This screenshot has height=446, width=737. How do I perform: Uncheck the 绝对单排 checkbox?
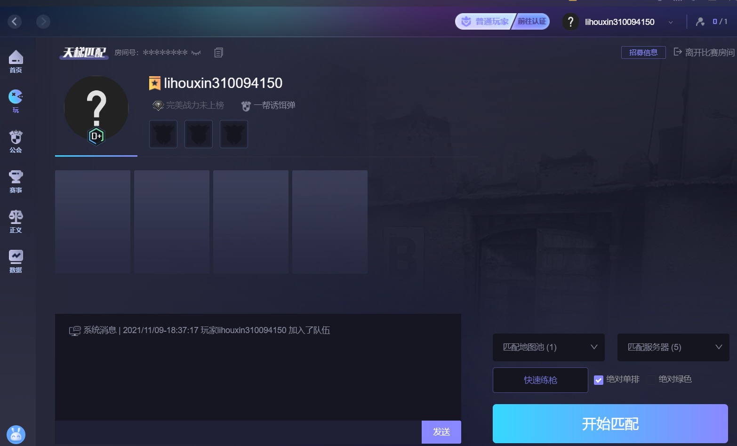pos(599,380)
